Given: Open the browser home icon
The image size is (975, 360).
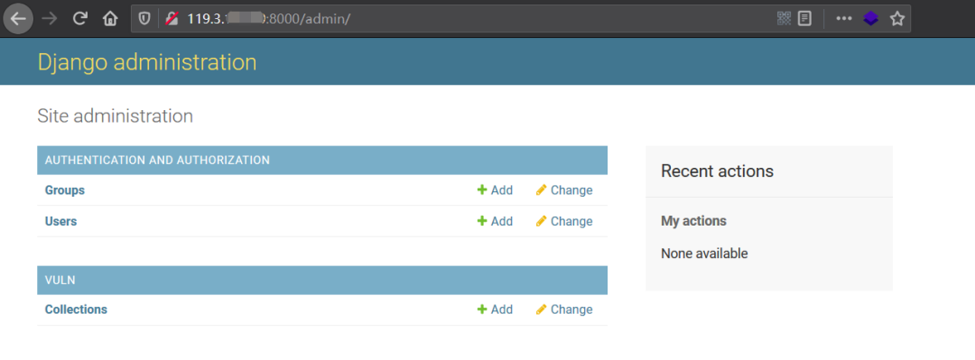Looking at the screenshot, I should (x=110, y=19).
